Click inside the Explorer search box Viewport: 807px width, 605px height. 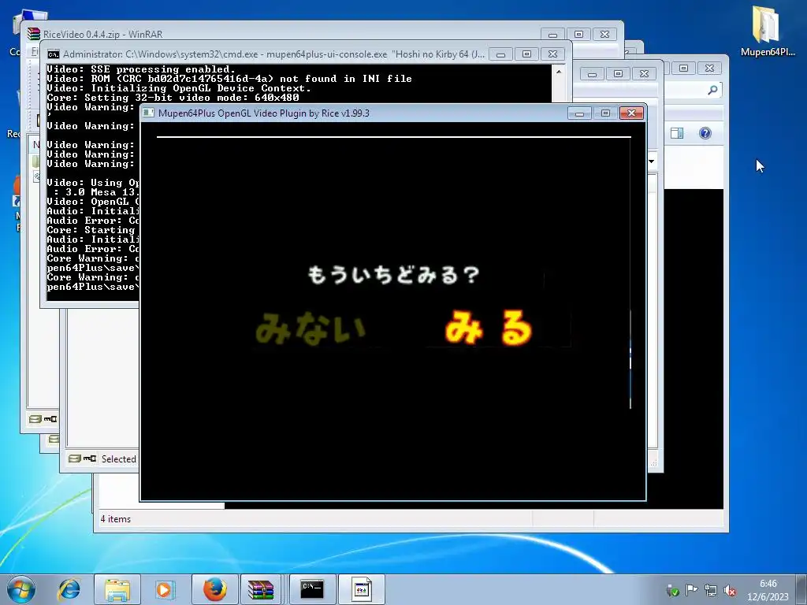tap(692, 91)
